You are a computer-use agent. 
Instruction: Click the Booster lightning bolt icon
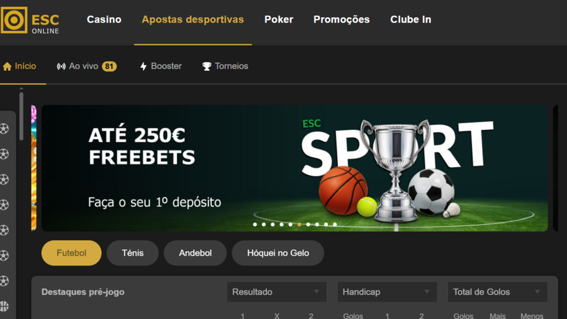(144, 67)
